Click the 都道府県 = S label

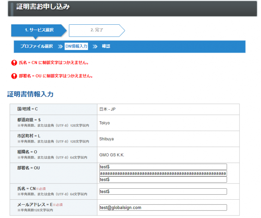pyautogui.click(x=29, y=120)
